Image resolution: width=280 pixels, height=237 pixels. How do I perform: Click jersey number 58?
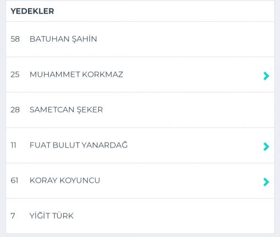pos(15,39)
